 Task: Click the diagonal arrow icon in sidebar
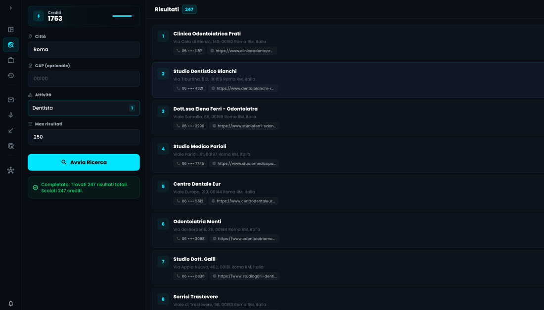(x=11, y=130)
